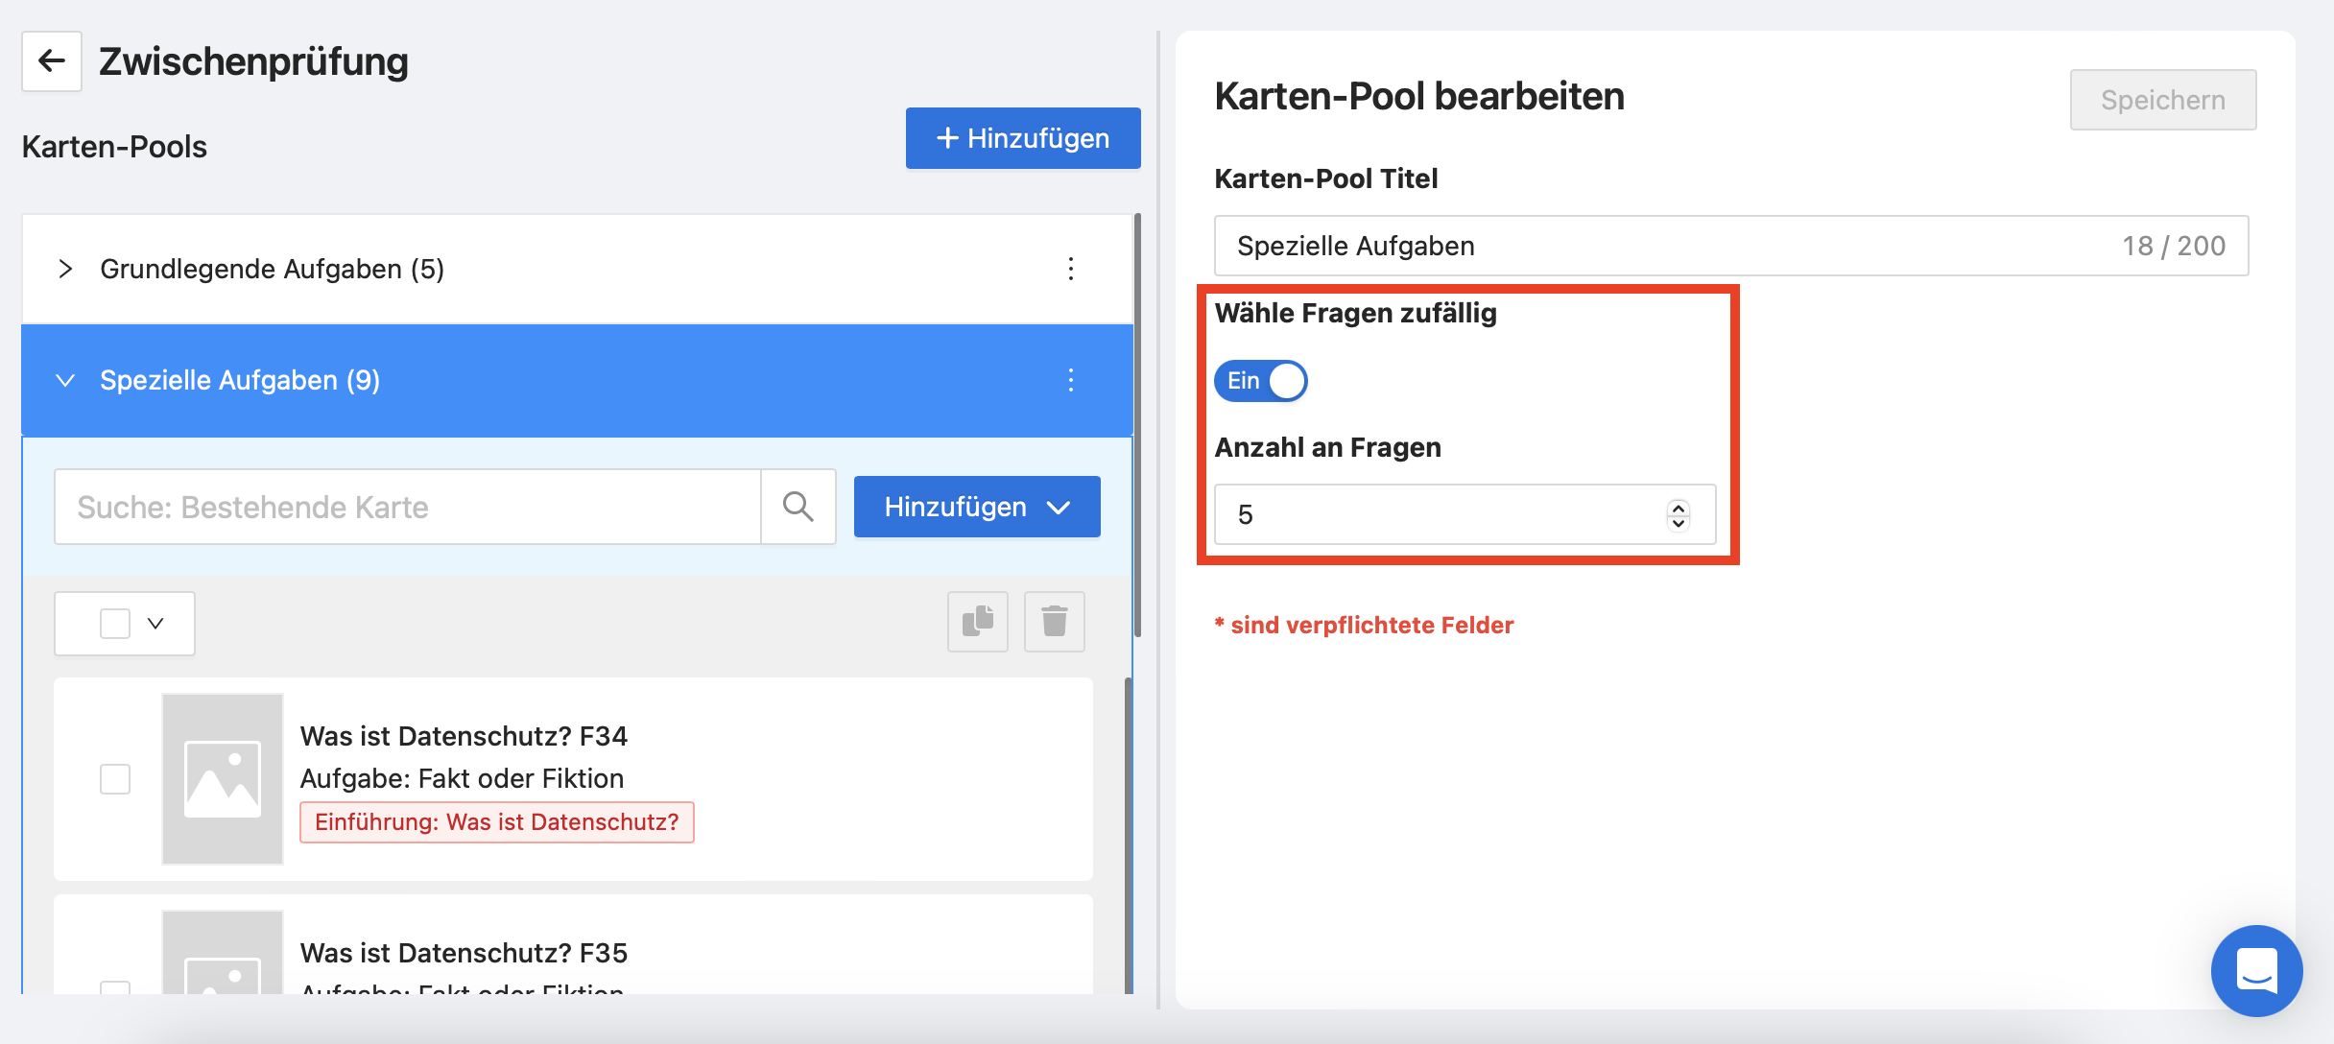Adjust the Anzahl an Fragen stepper arrows
The image size is (2334, 1044).
click(1679, 514)
